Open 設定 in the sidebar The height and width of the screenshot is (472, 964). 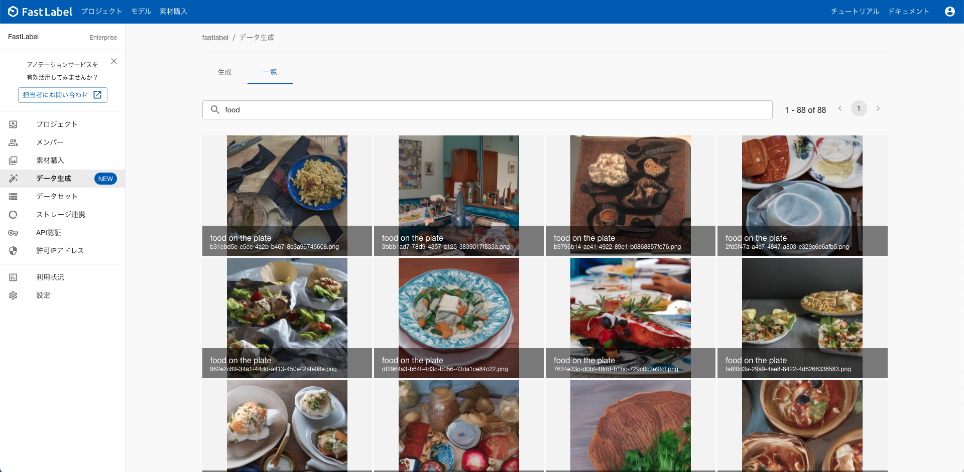[63, 295]
